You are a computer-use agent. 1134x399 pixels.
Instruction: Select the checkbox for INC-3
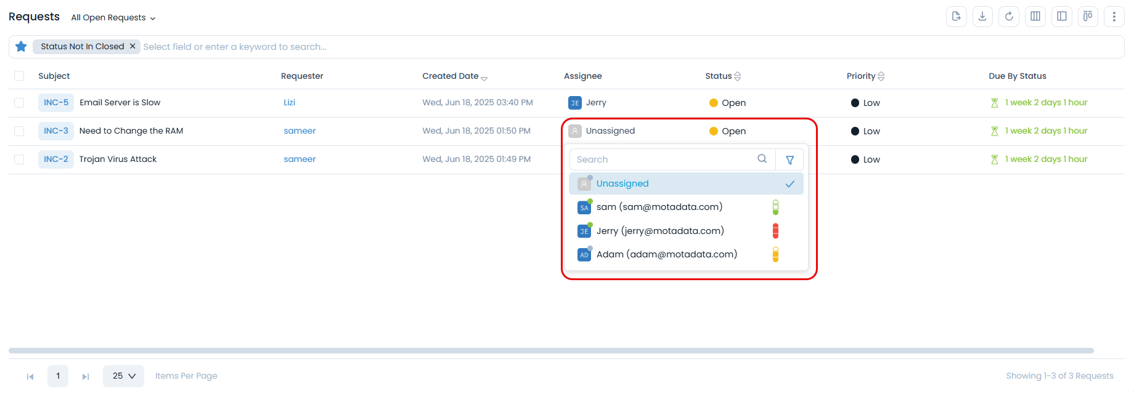pos(19,131)
